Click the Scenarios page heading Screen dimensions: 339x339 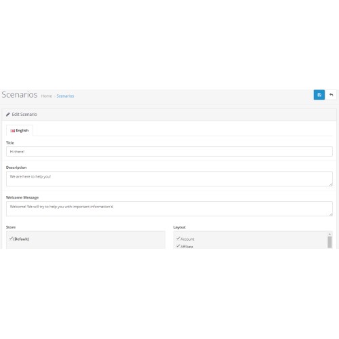click(x=20, y=94)
